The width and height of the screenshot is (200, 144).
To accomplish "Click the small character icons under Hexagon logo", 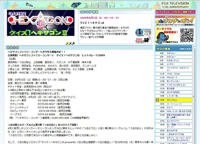I will pyautogui.click(x=70, y=43).
